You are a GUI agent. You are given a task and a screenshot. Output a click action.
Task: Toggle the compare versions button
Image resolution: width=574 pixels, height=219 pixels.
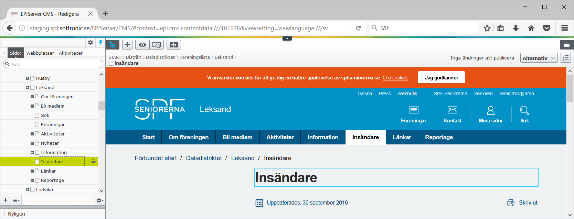[x=174, y=45]
